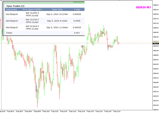Click the 9 Sep 11:03 time label

pos(73,111)
